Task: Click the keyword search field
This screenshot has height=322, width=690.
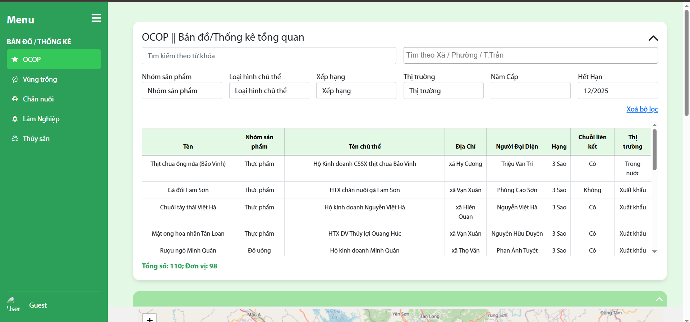Action: [x=269, y=56]
